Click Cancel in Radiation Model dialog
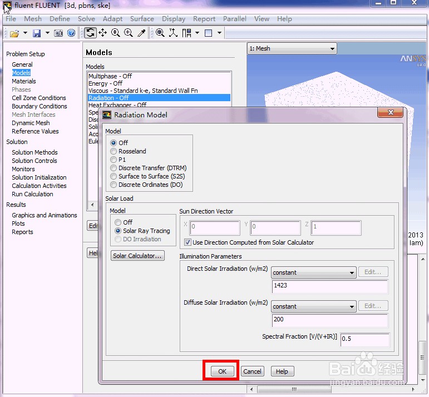The image size is (429, 397). coord(252,371)
